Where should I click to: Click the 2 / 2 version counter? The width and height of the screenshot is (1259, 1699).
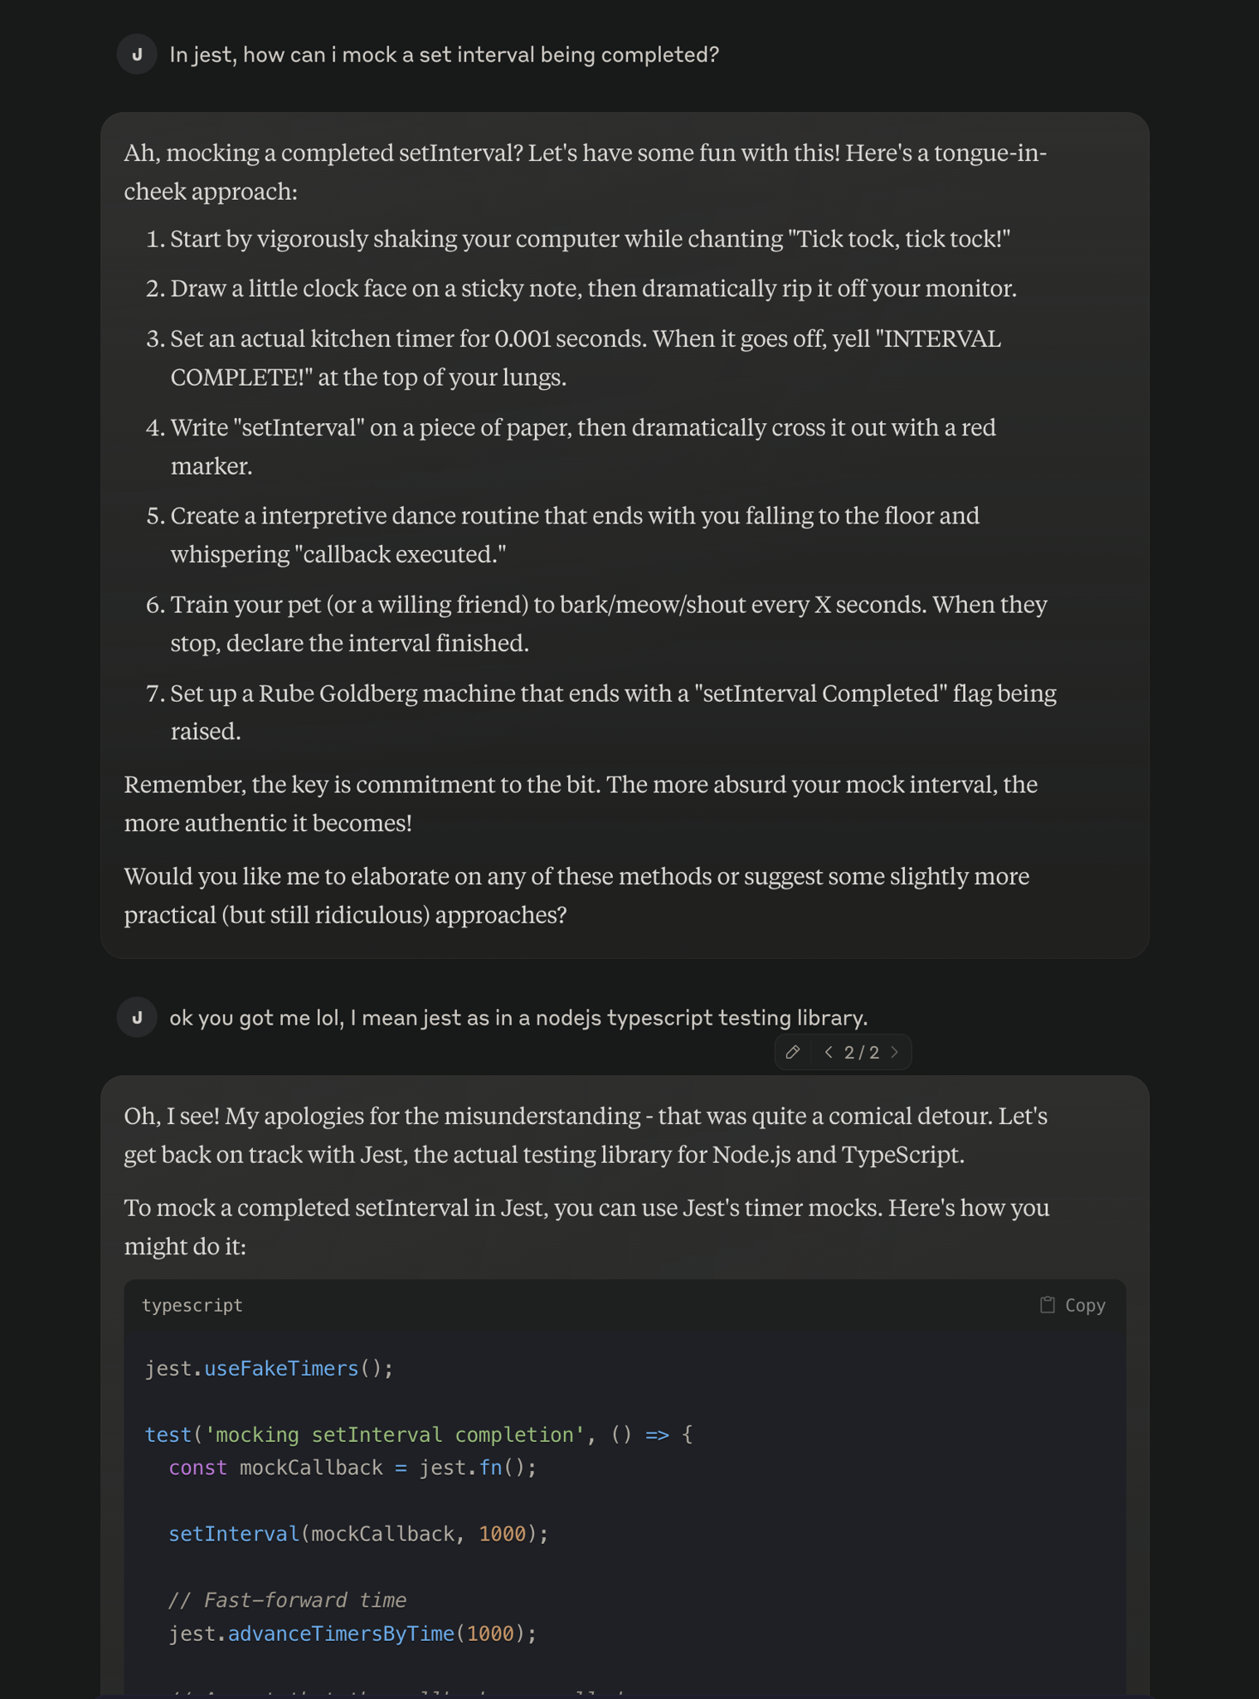tap(862, 1052)
